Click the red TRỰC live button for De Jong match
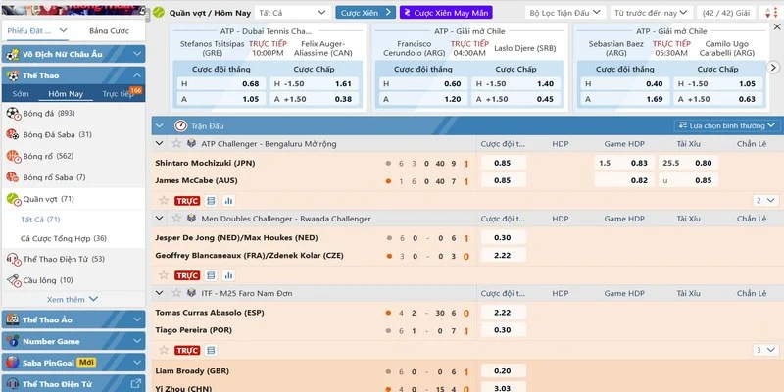 (187, 275)
